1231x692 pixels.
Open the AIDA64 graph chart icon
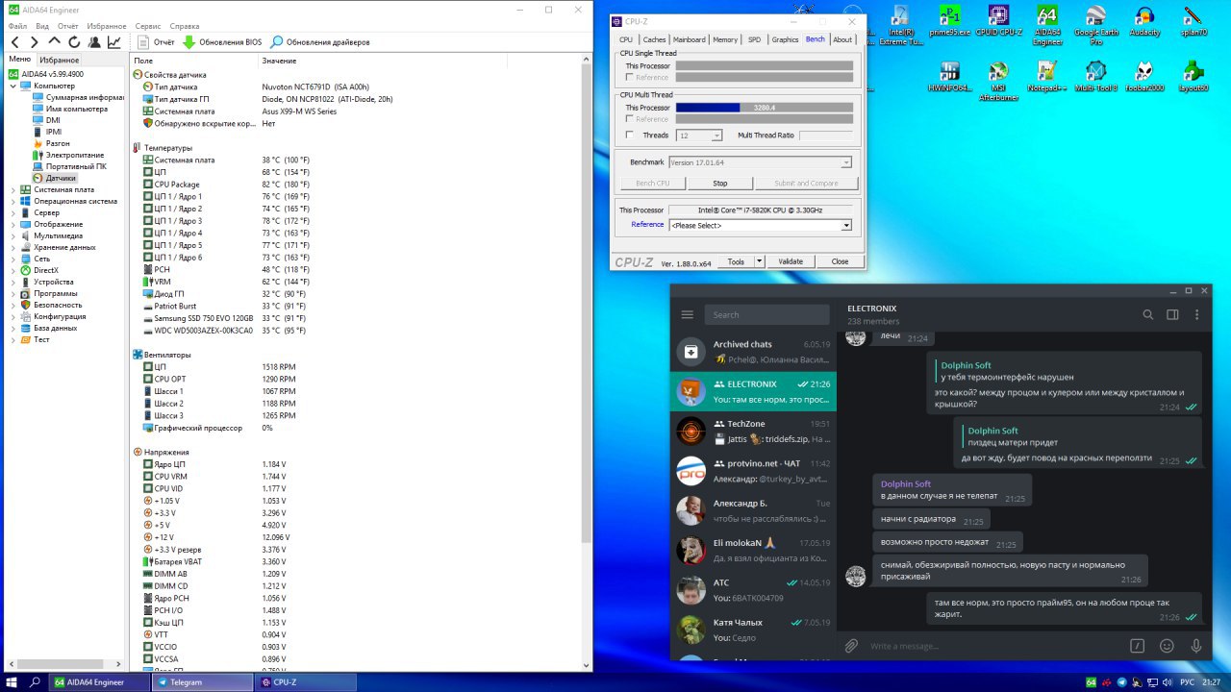pos(113,42)
